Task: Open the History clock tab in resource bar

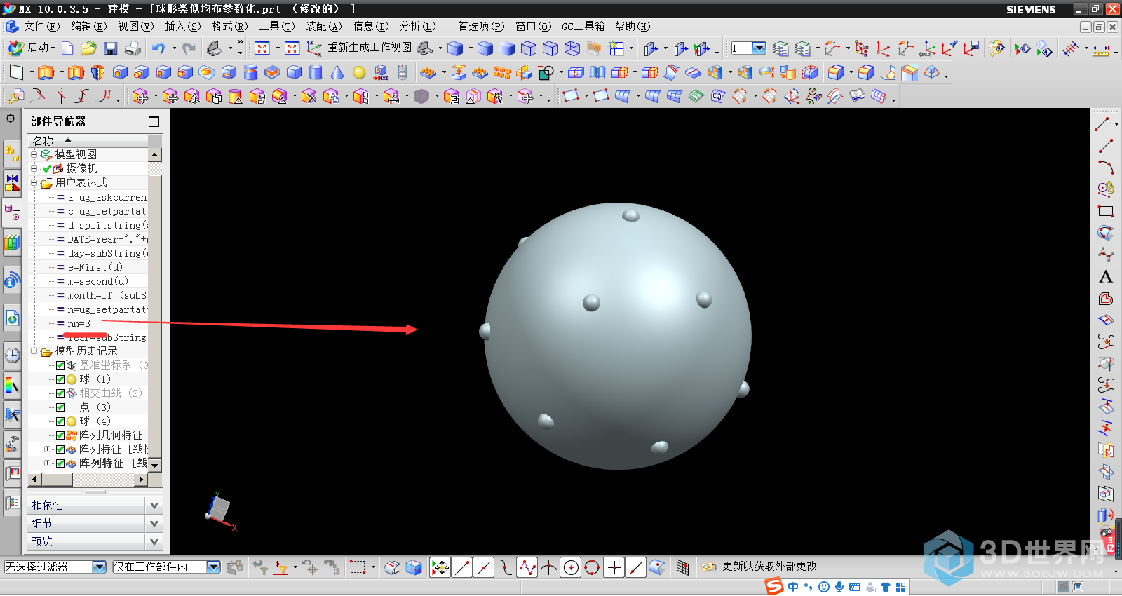Action: tap(12, 355)
